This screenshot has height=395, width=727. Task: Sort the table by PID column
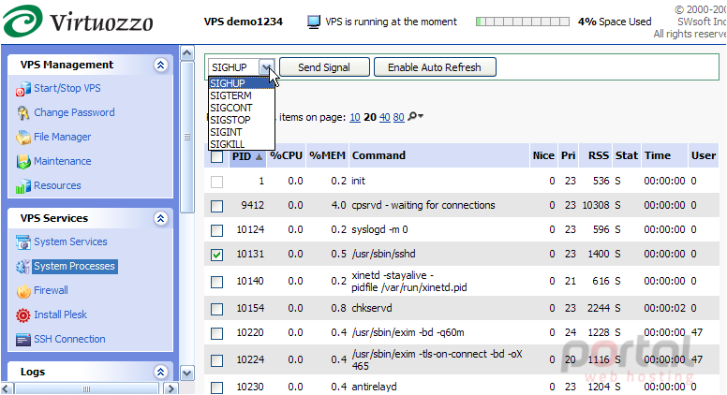[x=242, y=156]
